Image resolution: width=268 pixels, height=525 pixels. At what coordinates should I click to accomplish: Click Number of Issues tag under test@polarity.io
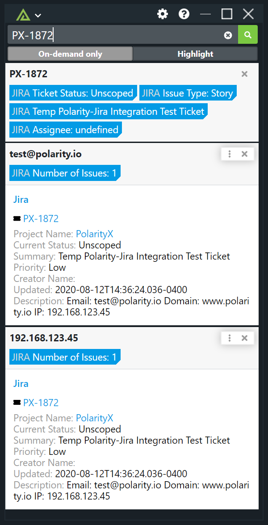click(x=65, y=173)
